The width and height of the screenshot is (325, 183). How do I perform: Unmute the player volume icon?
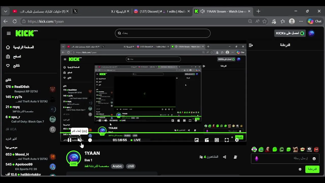[79, 140]
